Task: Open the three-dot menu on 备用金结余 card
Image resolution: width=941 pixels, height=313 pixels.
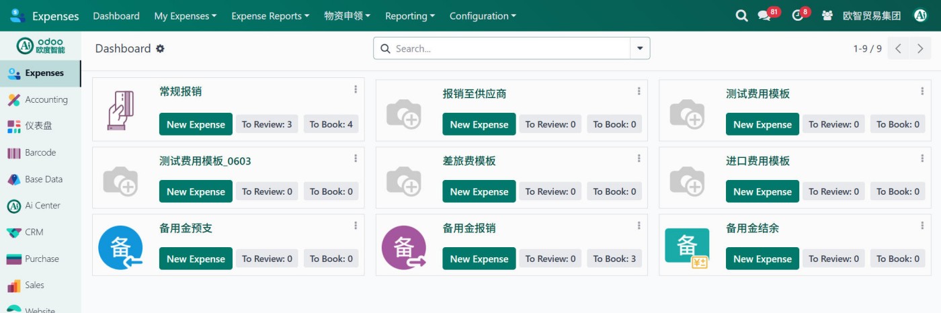Action: pyautogui.click(x=922, y=225)
